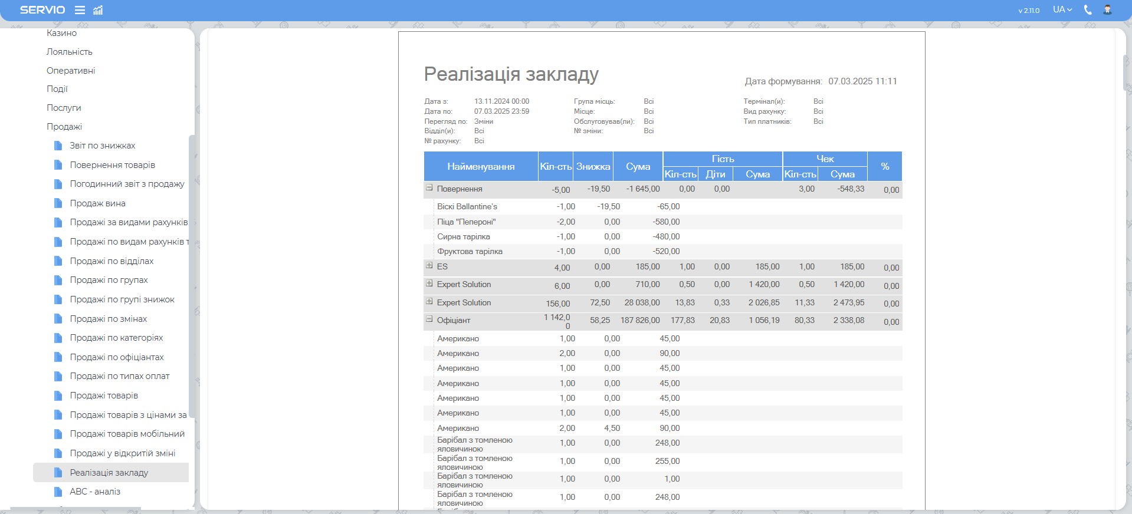Select the Продажі по офіціантах report
Image resolution: width=1132 pixels, height=514 pixels.
117,357
